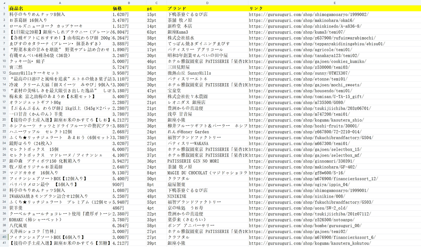Open the gajoen/selectbox_mf link cell
The height and width of the screenshot is (247, 421).
[x=335, y=155]
